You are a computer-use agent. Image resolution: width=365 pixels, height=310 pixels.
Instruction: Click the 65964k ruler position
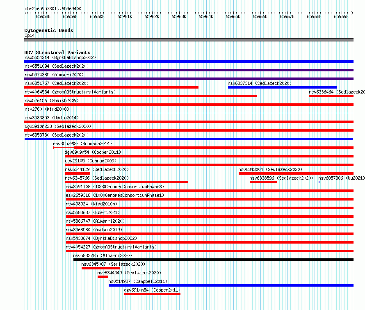206,16
